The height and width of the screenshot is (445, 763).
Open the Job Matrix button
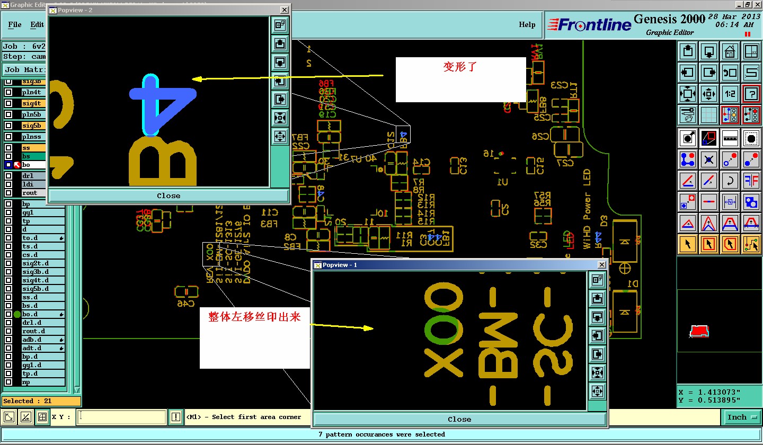click(x=25, y=69)
